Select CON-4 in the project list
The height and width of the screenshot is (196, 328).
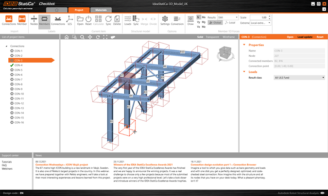coord(18,65)
